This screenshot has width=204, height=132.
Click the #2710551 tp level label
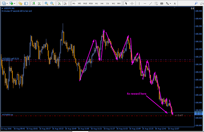pyautogui.click(x=8, y=115)
